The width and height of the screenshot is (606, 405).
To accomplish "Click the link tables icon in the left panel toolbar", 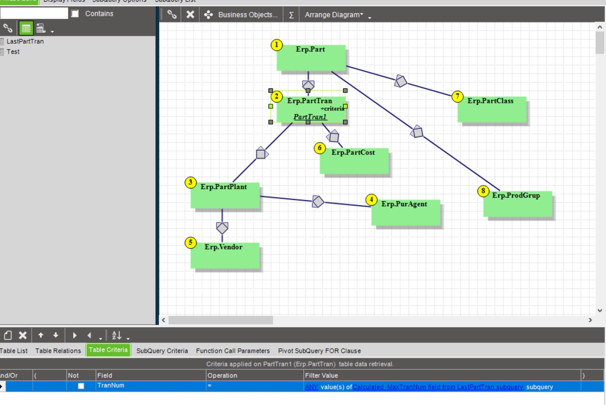I will click(x=8, y=28).
